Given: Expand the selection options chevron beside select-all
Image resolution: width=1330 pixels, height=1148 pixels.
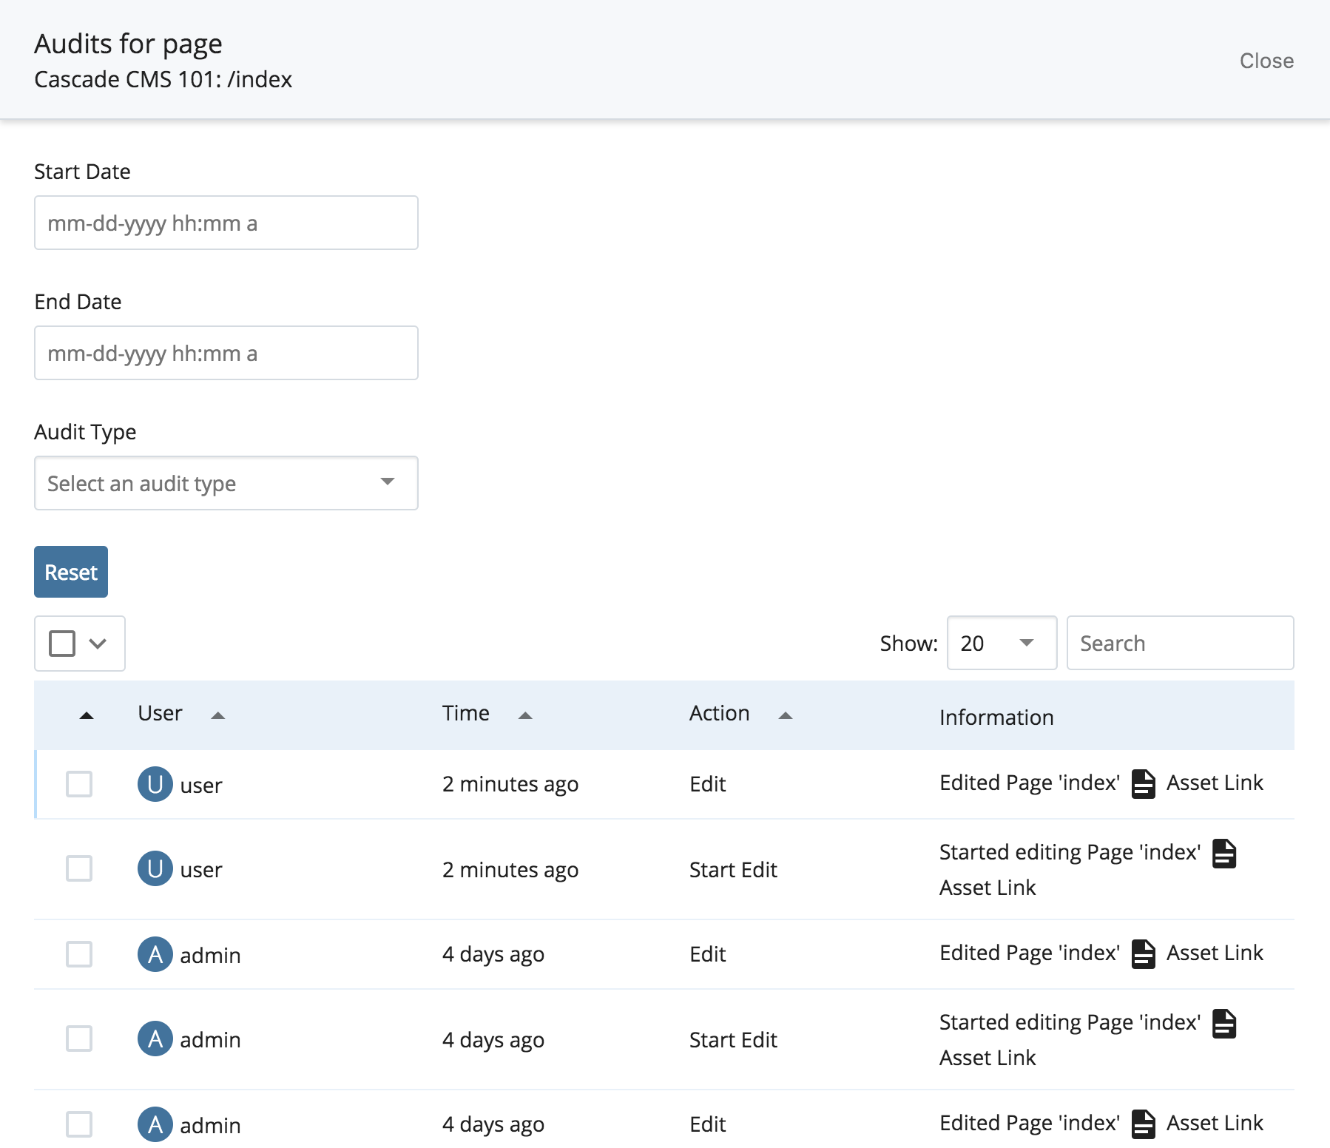Looking at the screenshot, I should (98, 644).
